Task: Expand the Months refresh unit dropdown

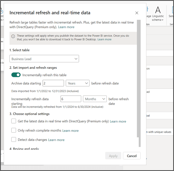Action: click(95, 99)
